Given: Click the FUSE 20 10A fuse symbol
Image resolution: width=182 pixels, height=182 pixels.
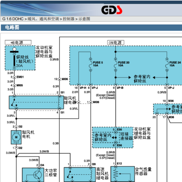Looking at the screenshot, I should tap(116, 64).
